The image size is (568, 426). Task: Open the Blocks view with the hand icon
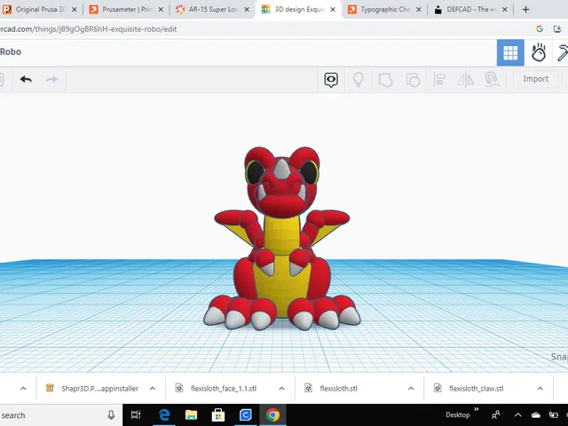pyautogui.click(x=539, y=52)
